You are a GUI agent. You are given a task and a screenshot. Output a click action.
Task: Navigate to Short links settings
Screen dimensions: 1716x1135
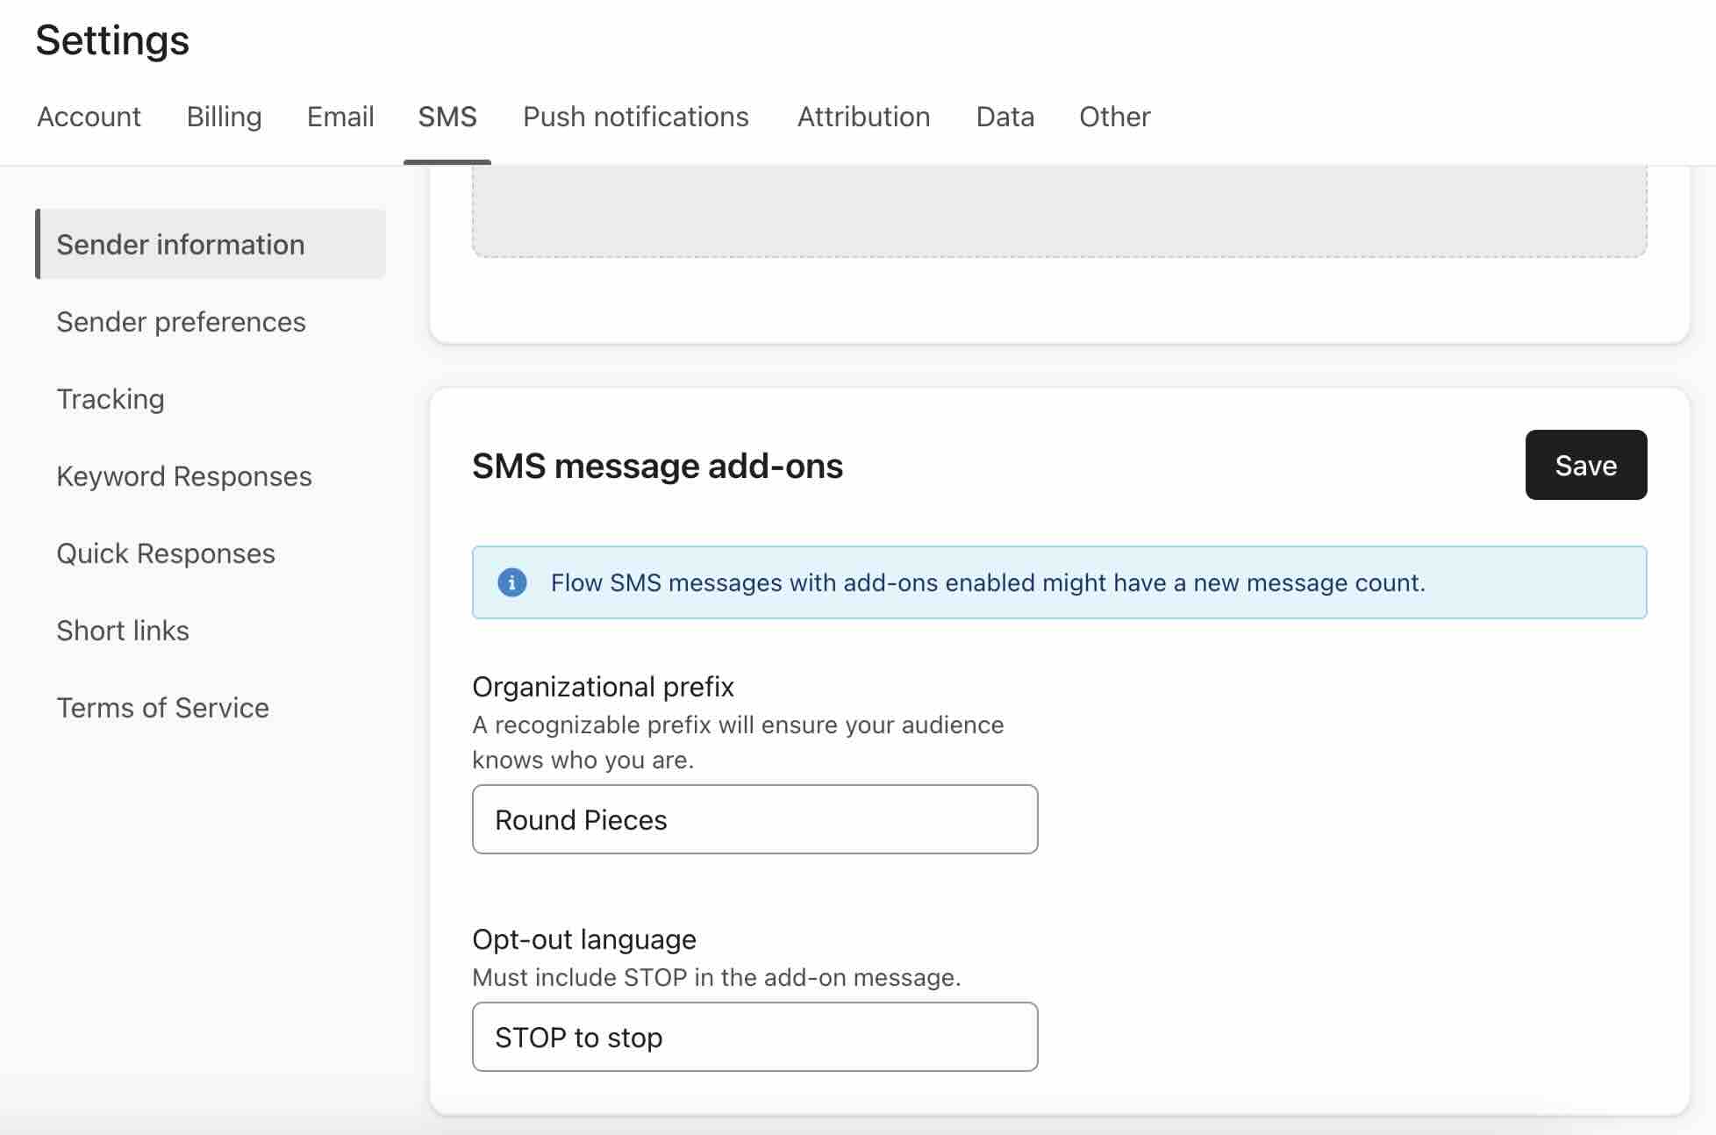[x=122, y=630]
